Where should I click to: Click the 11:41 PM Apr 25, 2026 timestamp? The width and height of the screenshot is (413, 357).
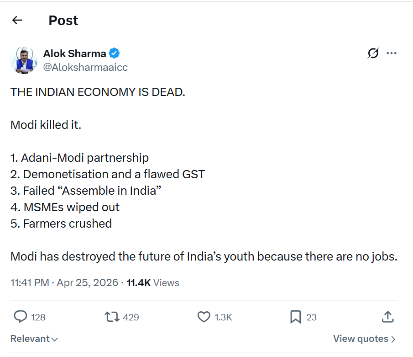64,283
